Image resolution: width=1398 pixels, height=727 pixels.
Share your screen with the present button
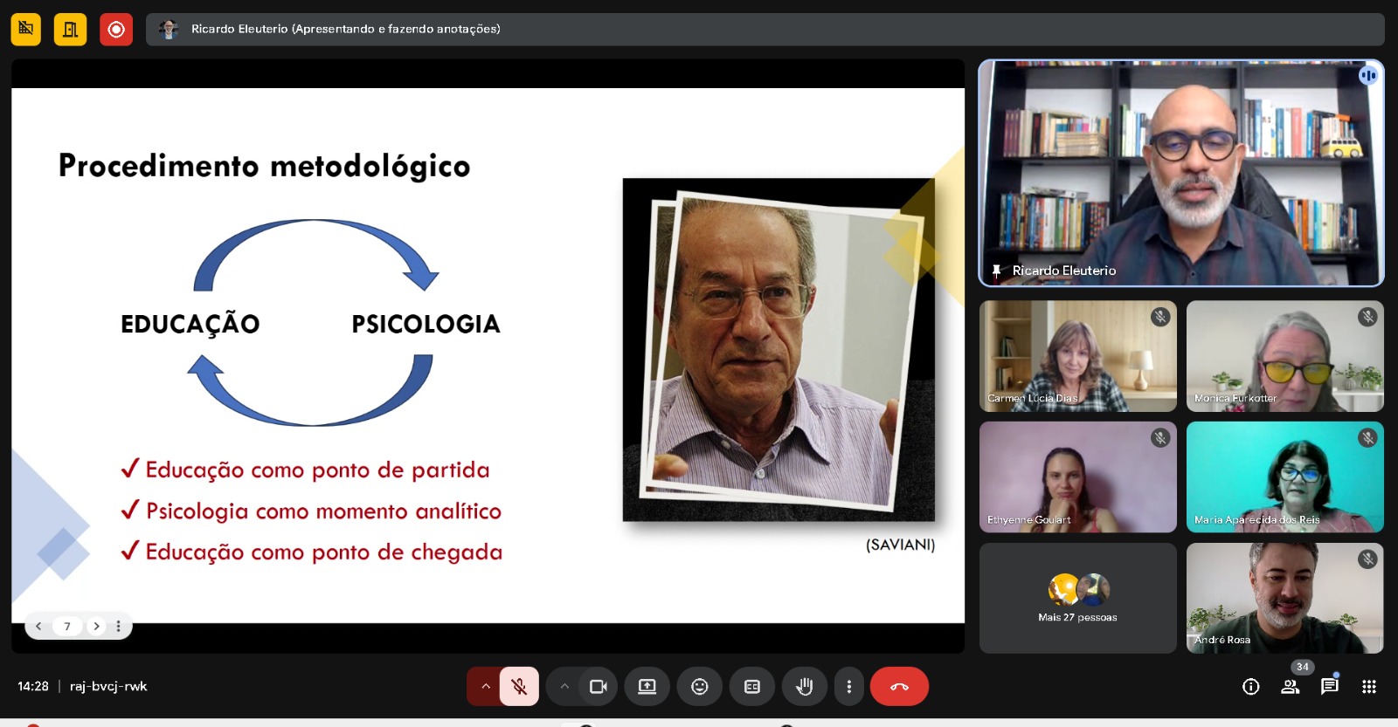pos(647,687)
